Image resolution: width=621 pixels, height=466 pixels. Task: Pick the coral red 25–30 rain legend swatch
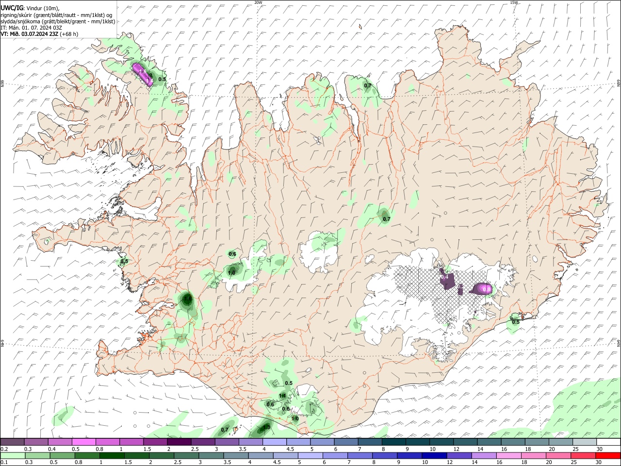coord(583,455)
